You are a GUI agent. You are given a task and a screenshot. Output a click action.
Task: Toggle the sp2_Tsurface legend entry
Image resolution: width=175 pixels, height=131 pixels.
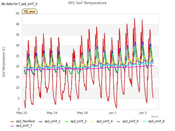coord(23,121)
